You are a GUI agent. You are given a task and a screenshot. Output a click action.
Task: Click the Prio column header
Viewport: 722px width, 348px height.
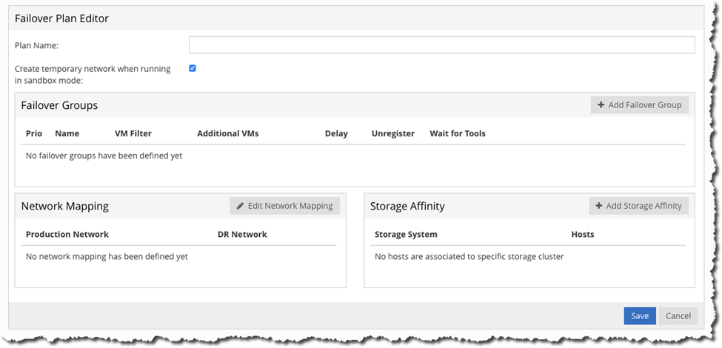(34, 133)
